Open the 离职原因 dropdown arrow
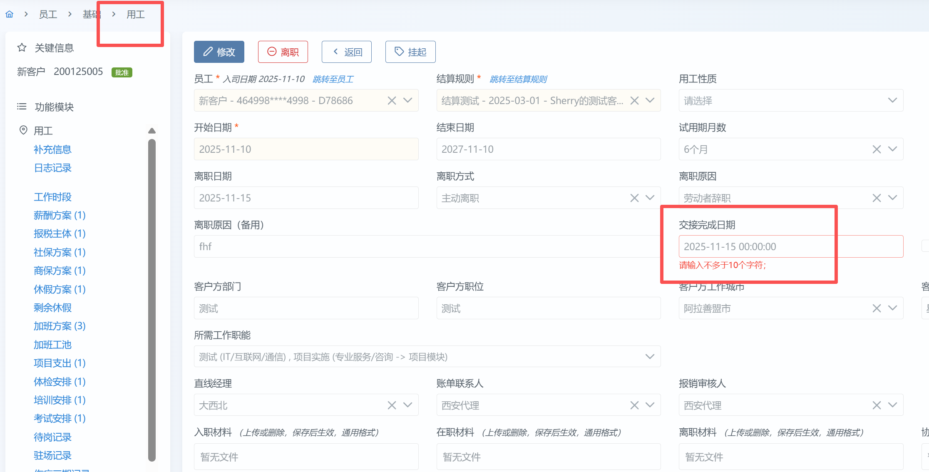929x472 pixels. pos(892,198)
